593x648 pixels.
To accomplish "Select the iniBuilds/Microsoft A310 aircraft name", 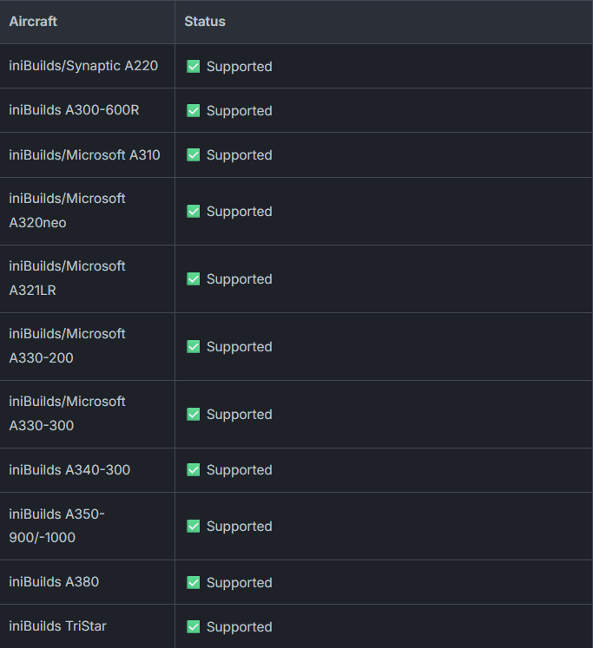I will [x=84, y=155].
